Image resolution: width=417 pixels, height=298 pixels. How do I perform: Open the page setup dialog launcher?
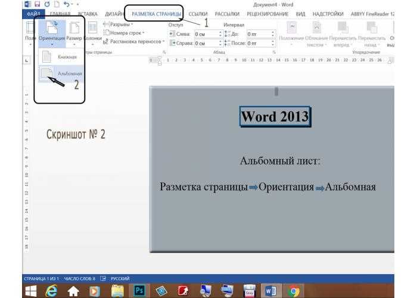164,52
